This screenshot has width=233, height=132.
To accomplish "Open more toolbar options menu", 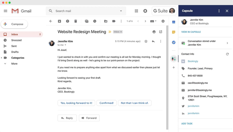I will coord(121,21).
